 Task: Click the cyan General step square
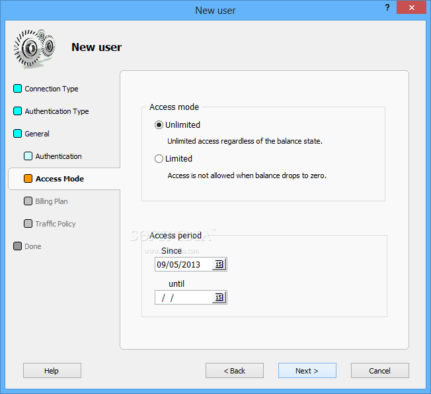tap(18, 134)
